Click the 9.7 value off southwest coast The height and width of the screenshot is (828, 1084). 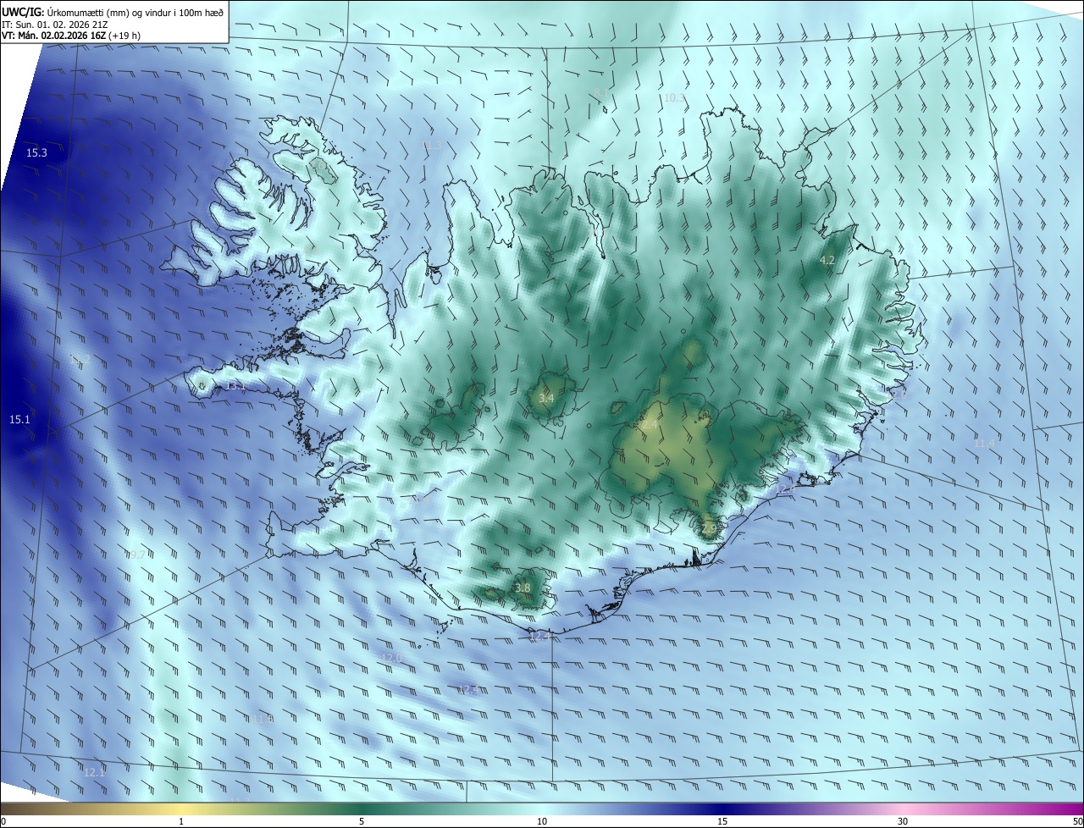tap(136, 555)
